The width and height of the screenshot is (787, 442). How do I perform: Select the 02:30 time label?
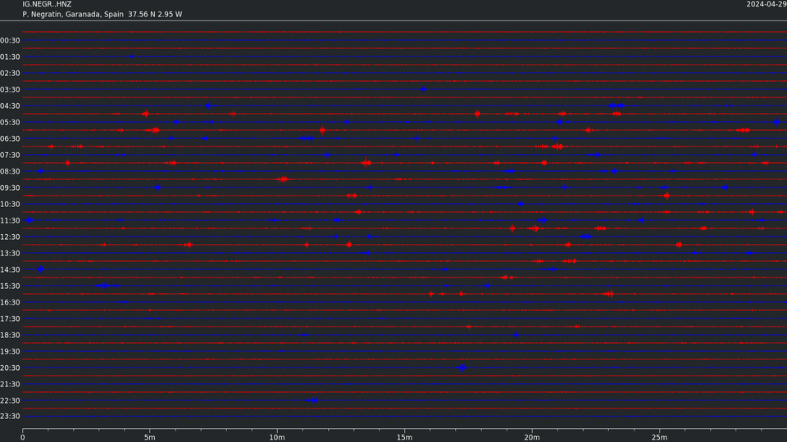(10, 73)
